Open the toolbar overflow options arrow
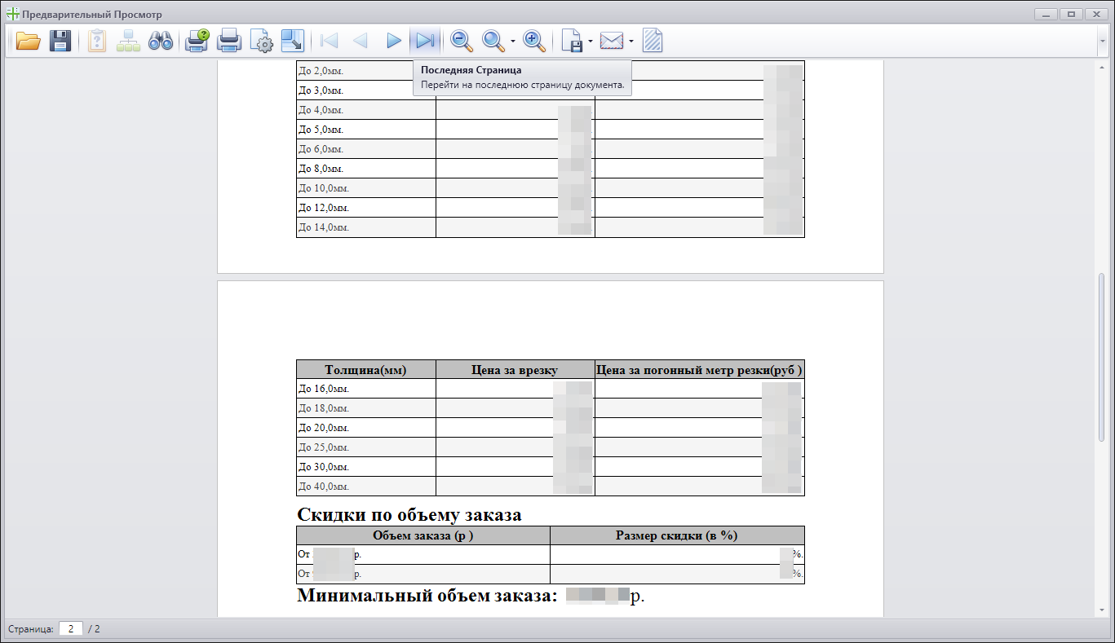 pyautogui.click(x=1101, y=41)
